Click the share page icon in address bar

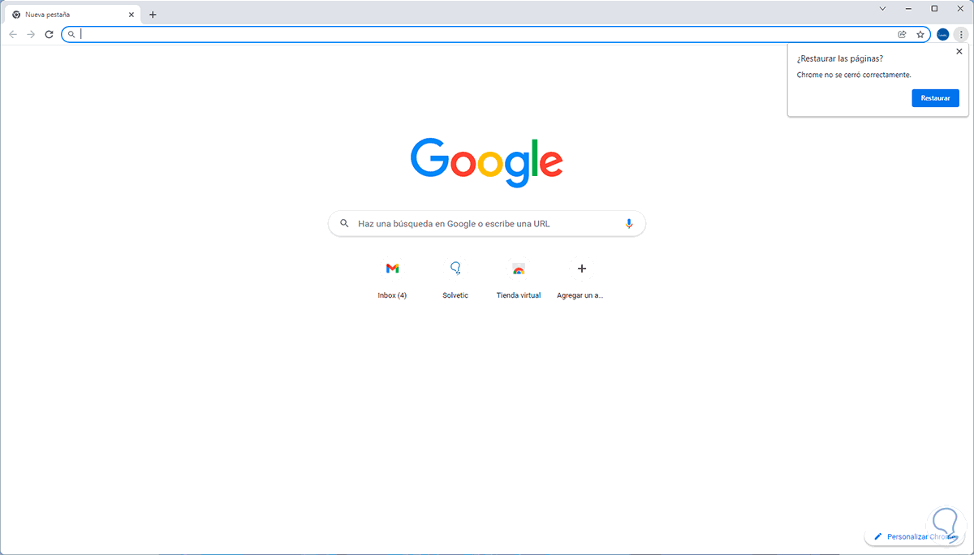(x=902, y=34)
